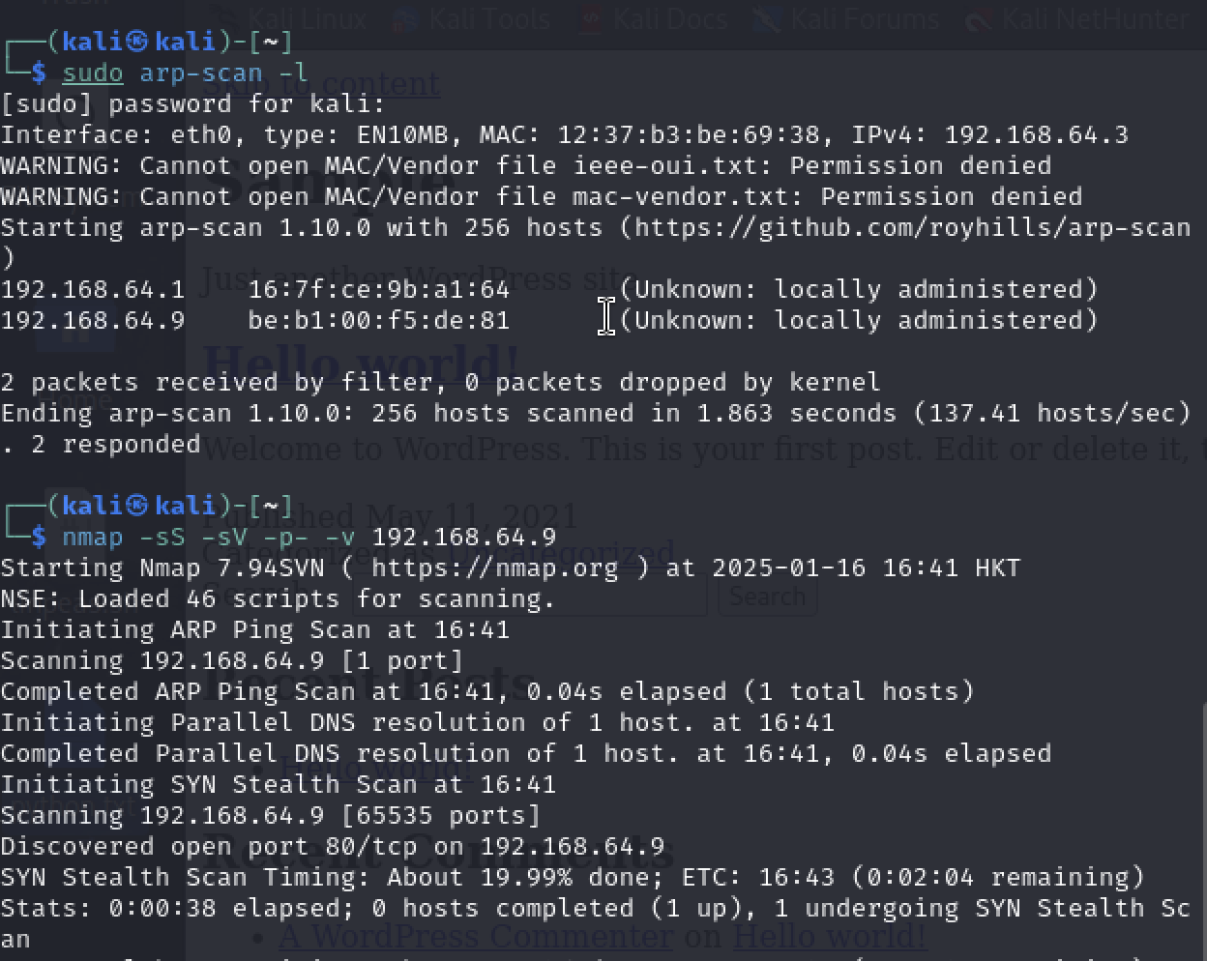Click the Kali Tools bookmark icon

pos(406,17)
